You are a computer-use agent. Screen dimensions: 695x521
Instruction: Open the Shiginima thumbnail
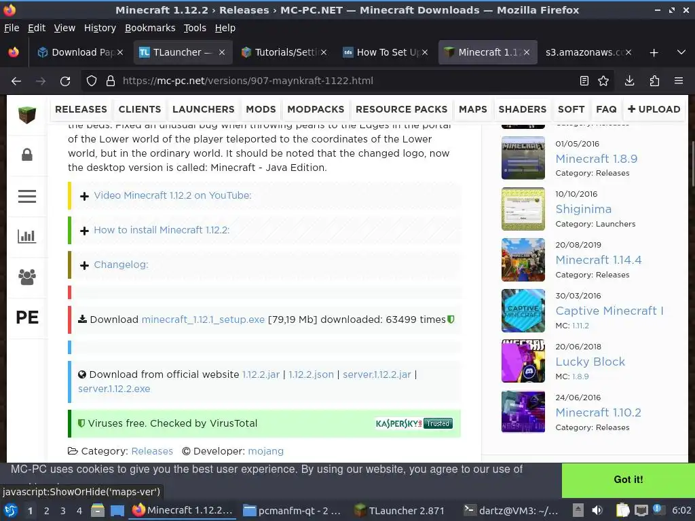523,209
